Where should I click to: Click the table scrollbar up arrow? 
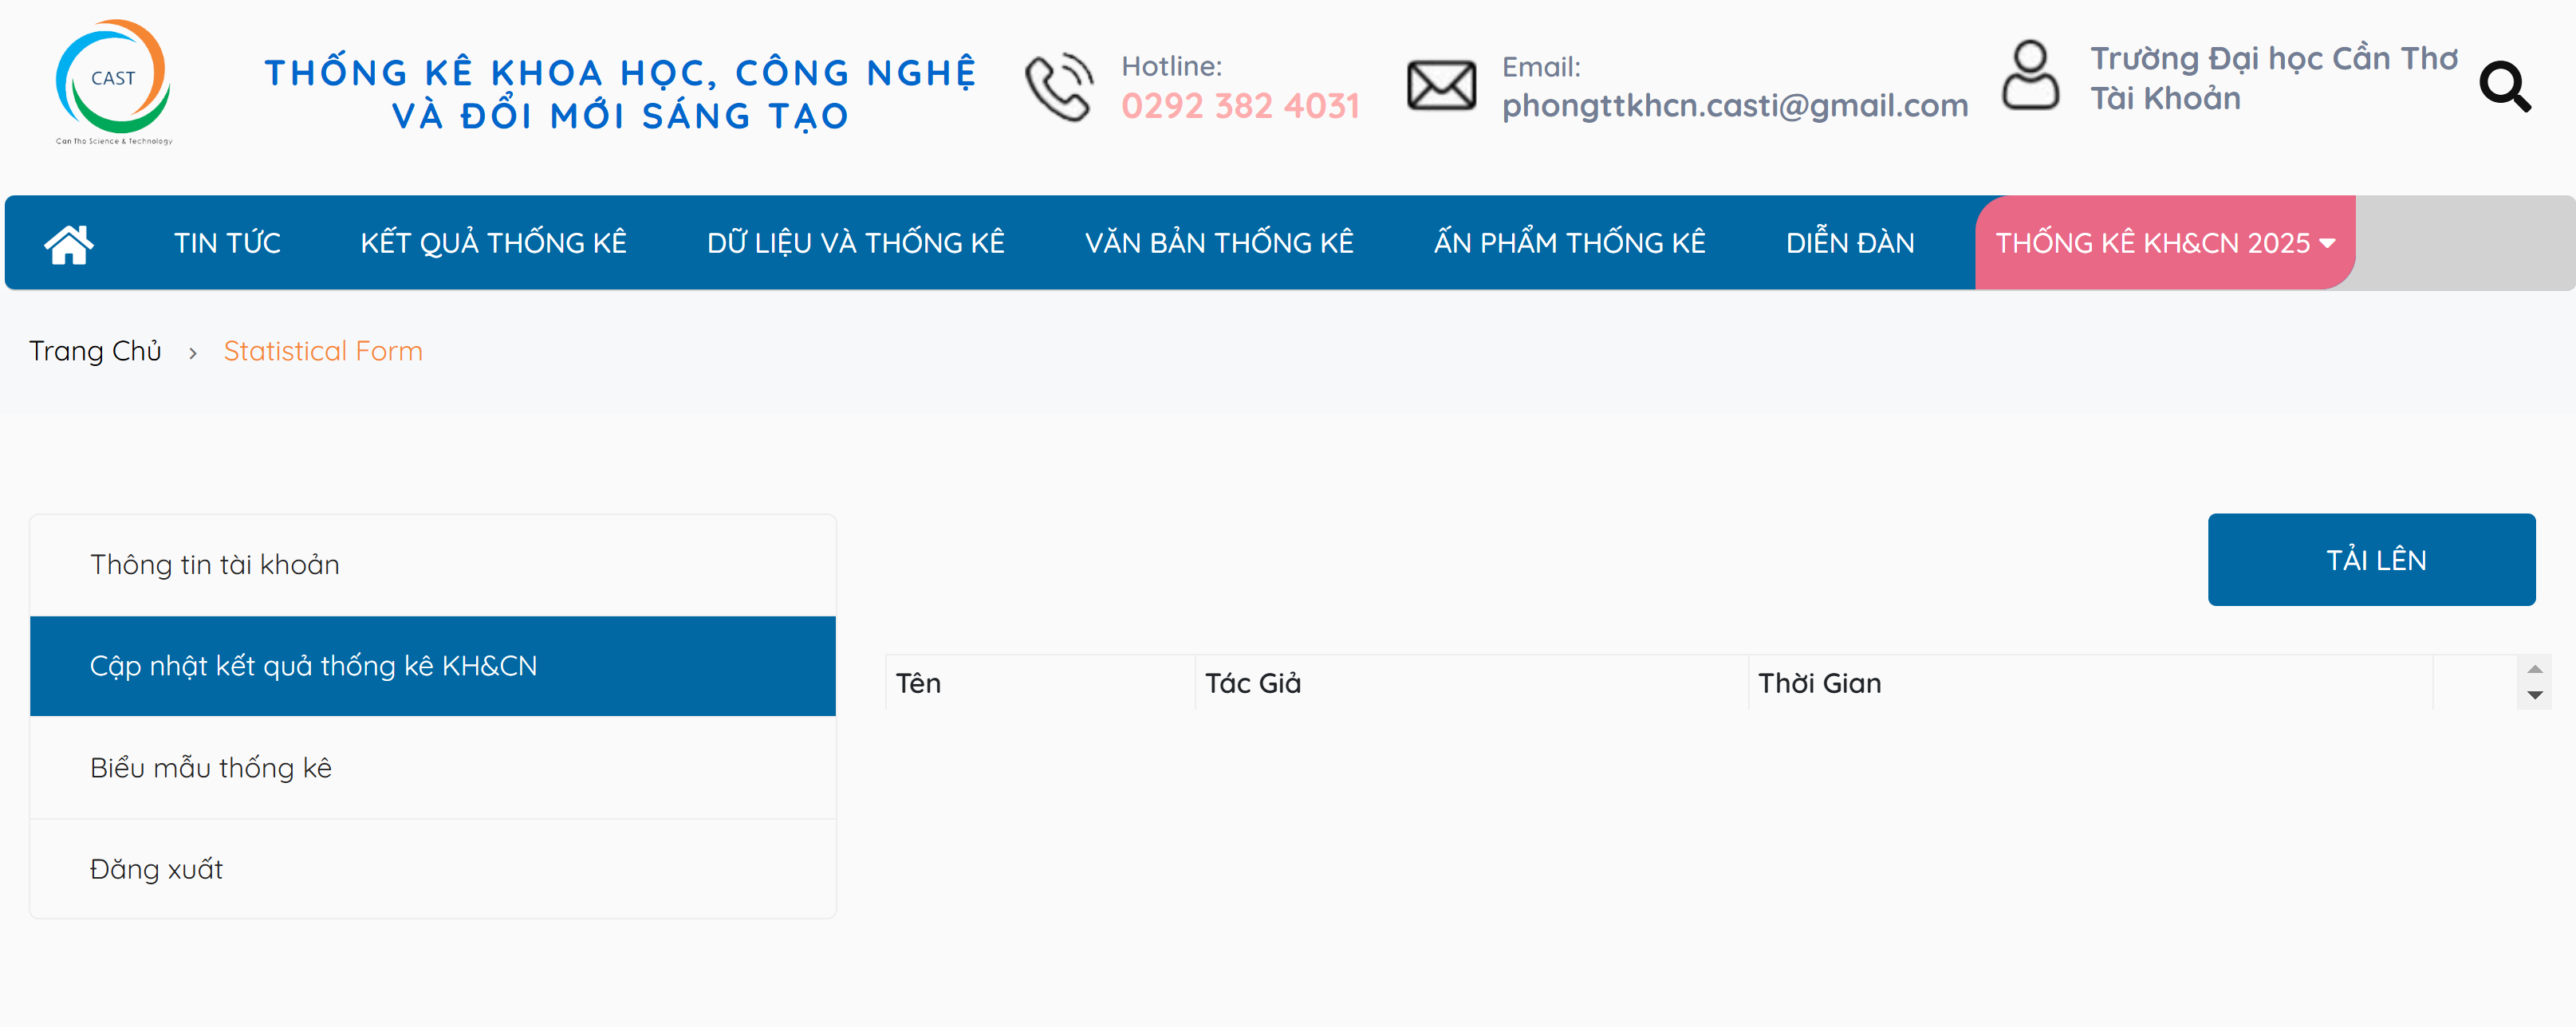coord(2534,669)
